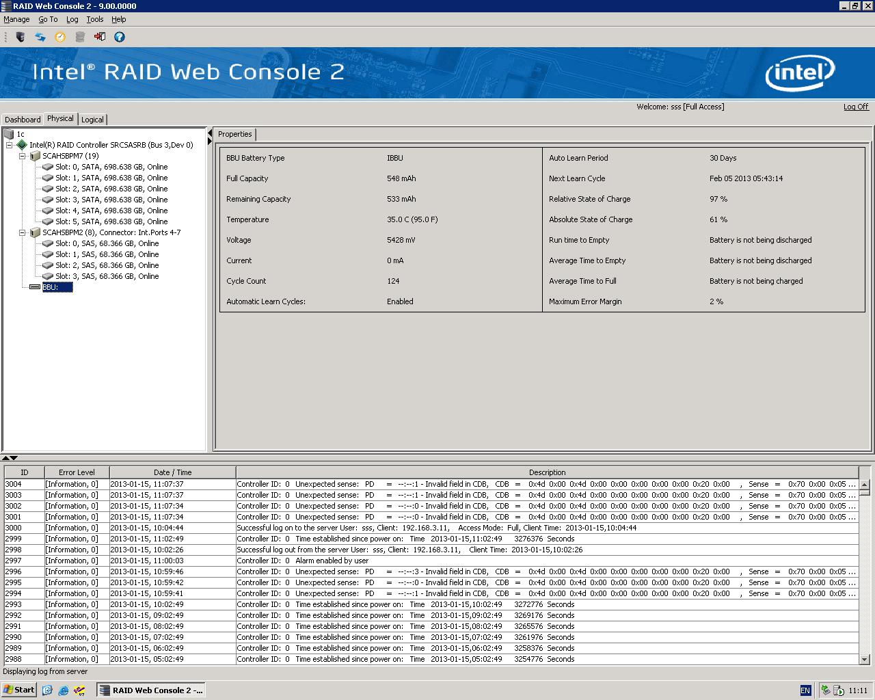Open the Tools menu
Image resolution: width=875 pixels, height=700 pixels.
(x=95, y=19)
